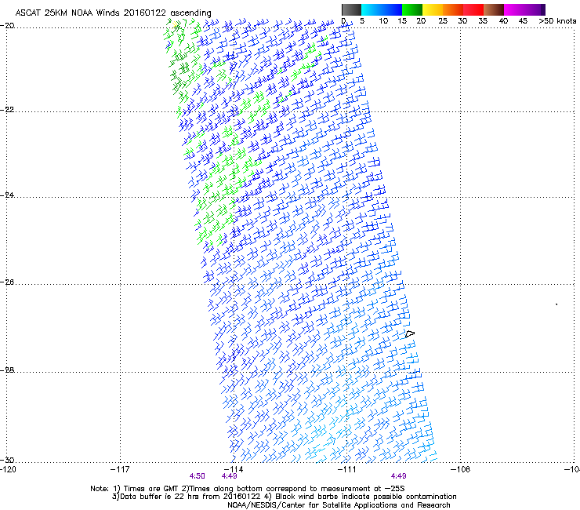580x510 pixels.
Task: Click the longitude axis label '-114'
Action: (234, 469)
